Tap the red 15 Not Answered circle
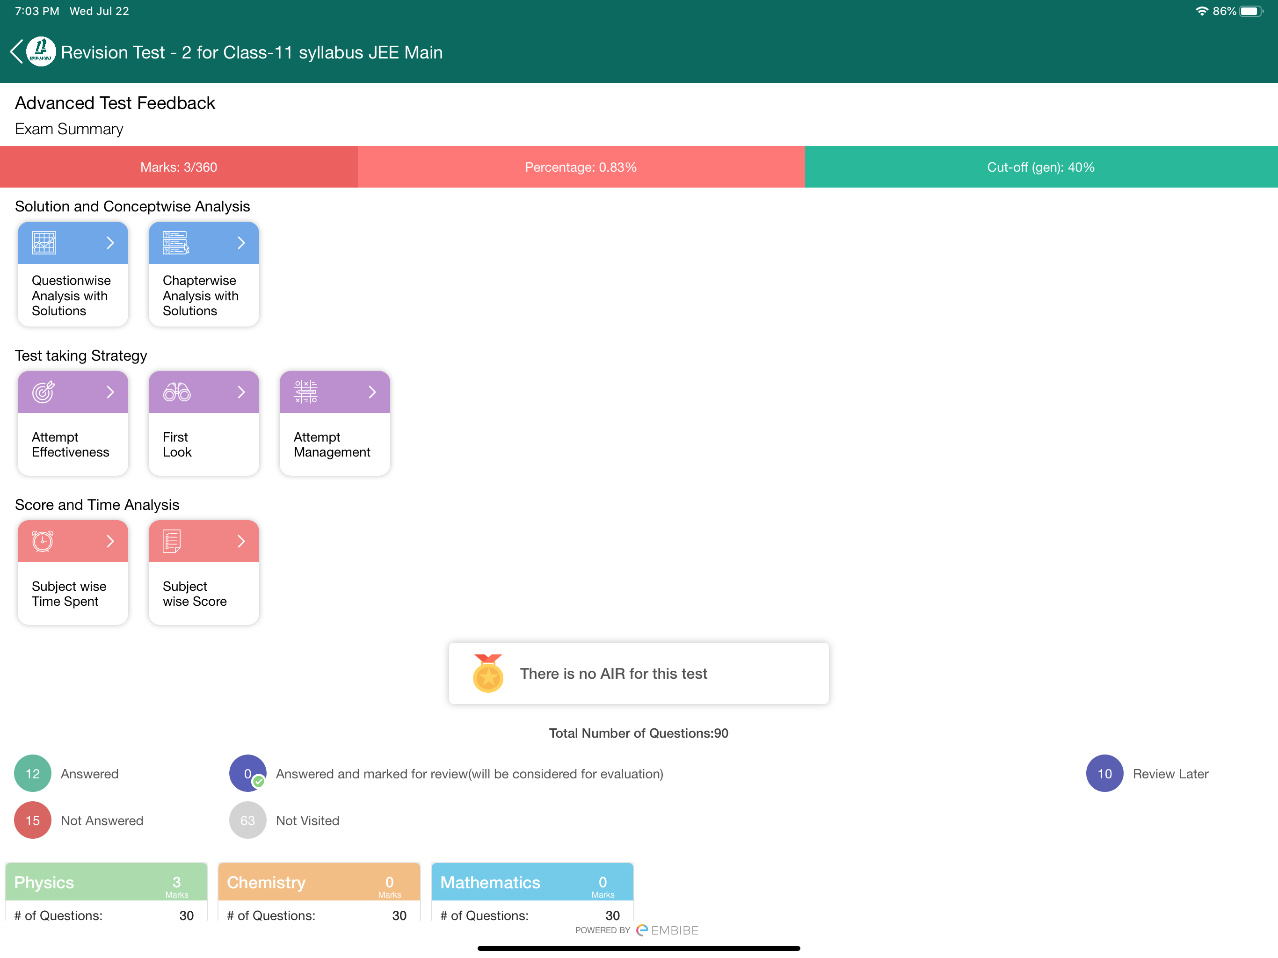 (33, 820)
